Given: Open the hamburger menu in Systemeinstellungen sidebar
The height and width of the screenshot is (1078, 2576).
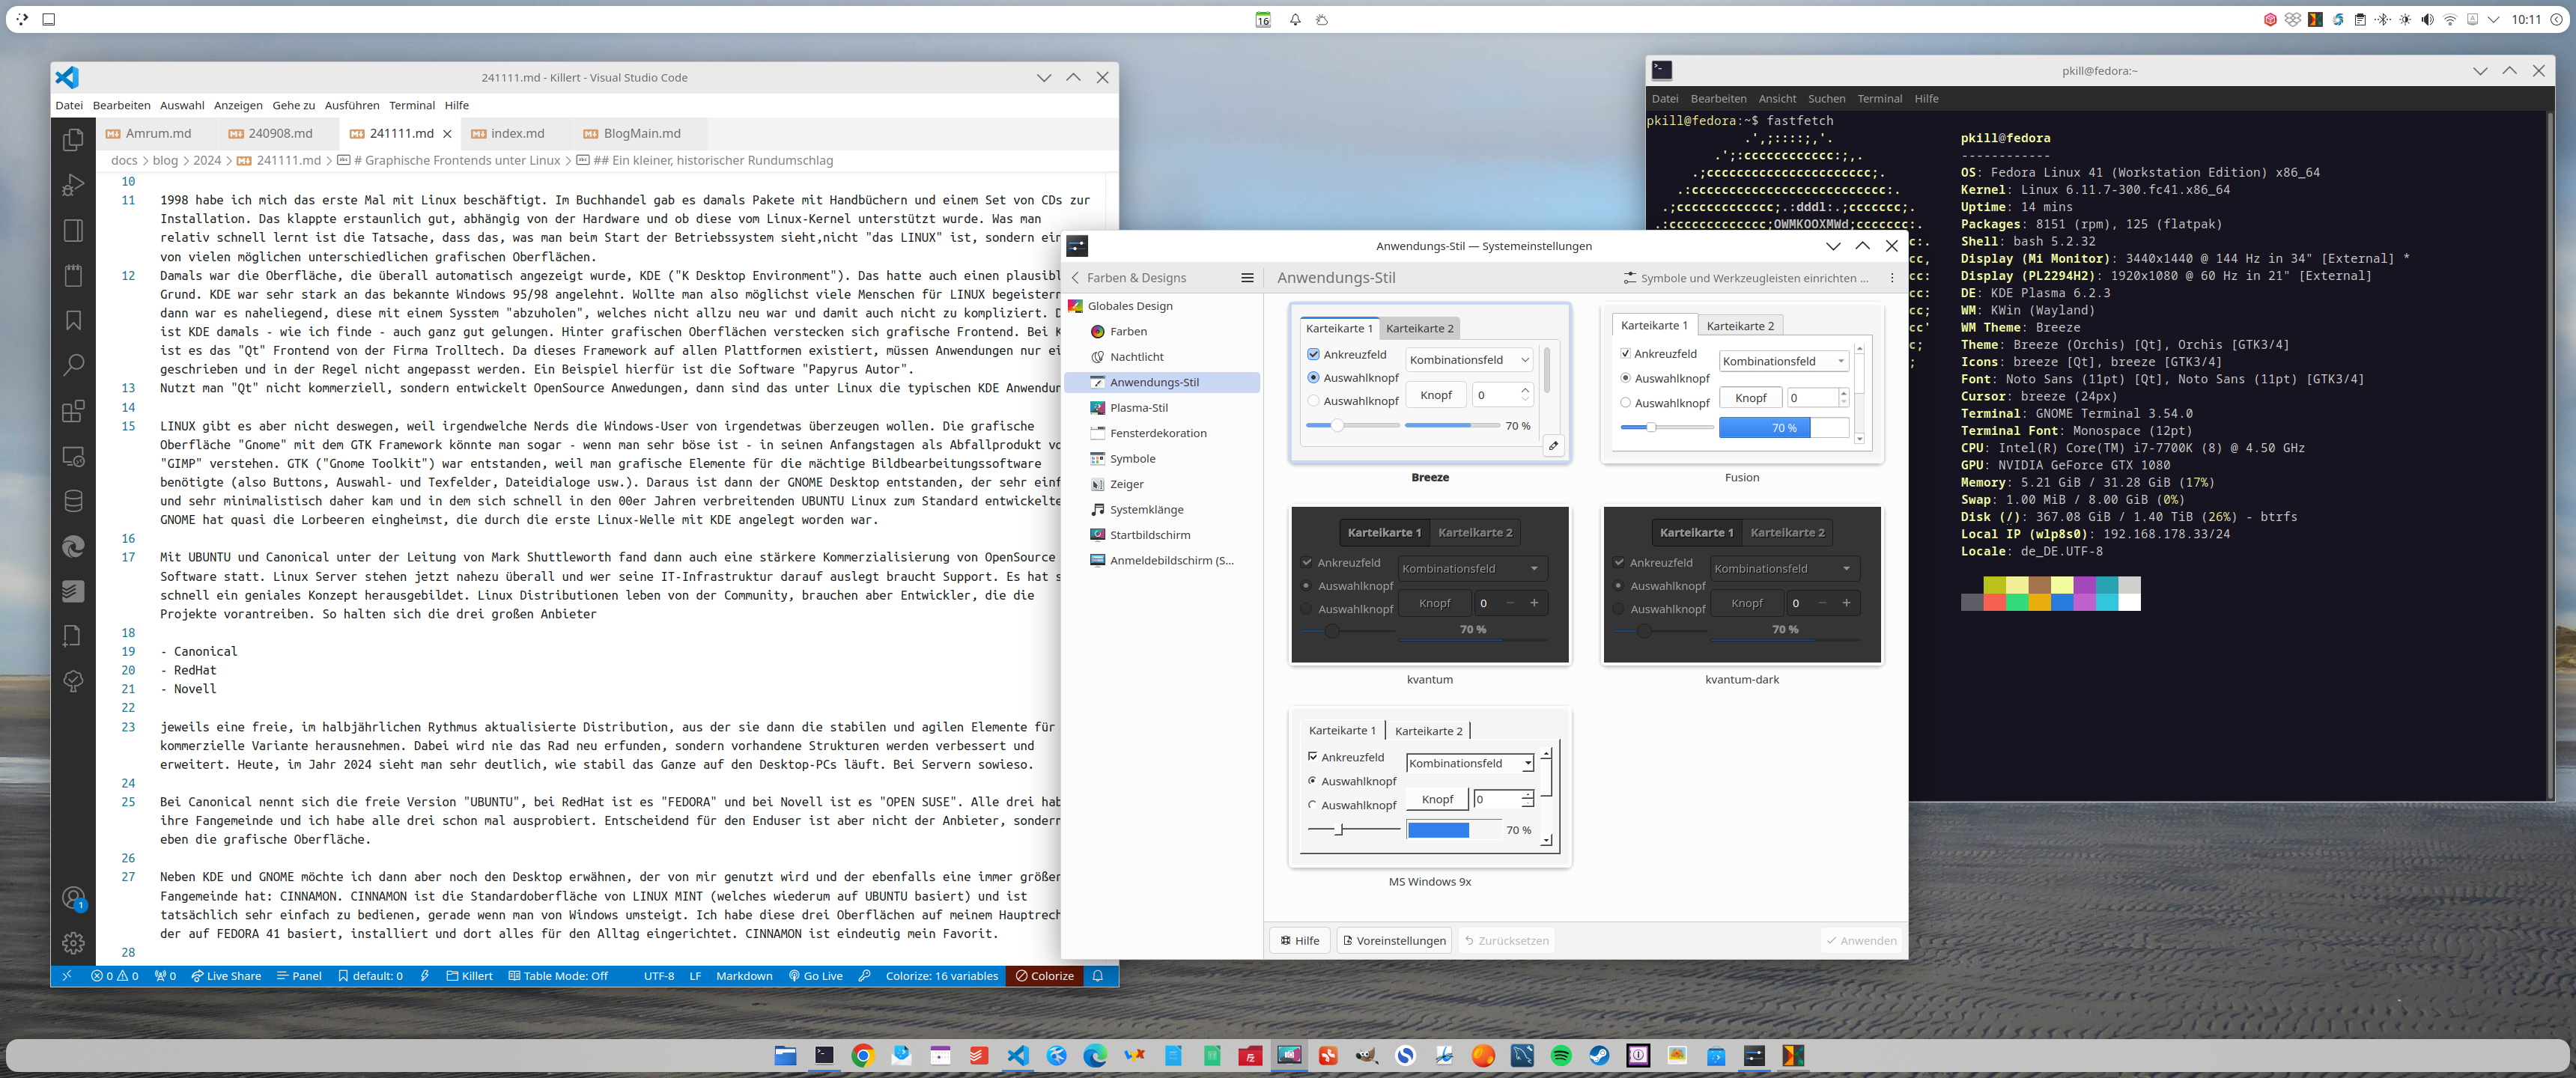Looking at the screenshot, I should tap(1247, 278).
